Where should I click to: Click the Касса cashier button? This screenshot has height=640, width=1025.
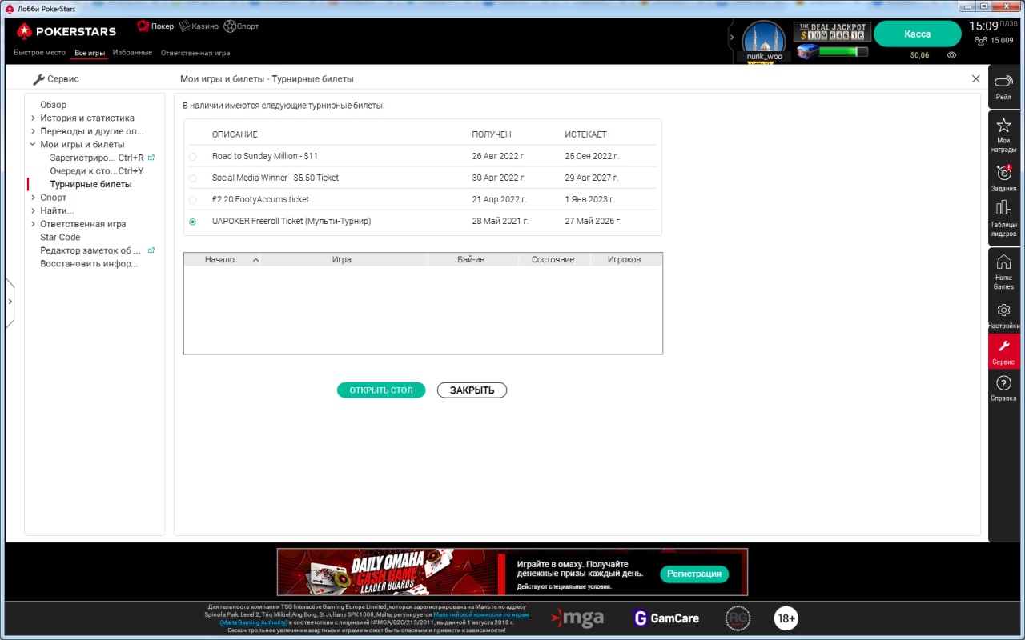(x=917, y=34)
